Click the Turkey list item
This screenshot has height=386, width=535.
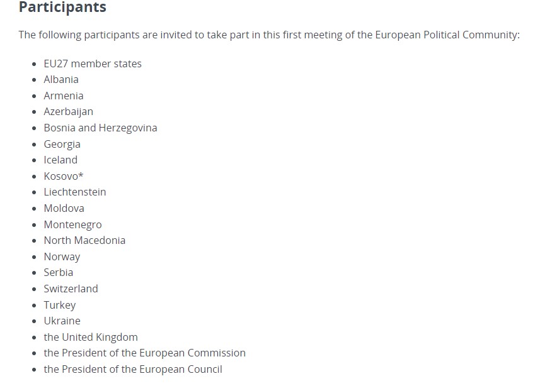60,305
